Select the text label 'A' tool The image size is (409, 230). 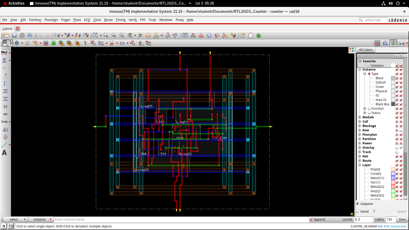(4, 153)
